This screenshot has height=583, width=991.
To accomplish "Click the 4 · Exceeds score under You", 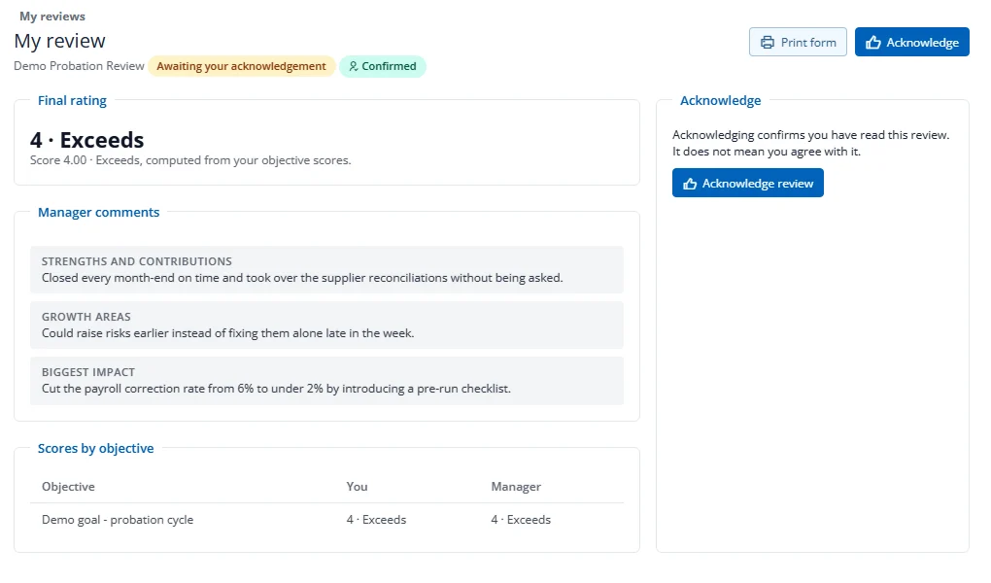I will point(376,520).
